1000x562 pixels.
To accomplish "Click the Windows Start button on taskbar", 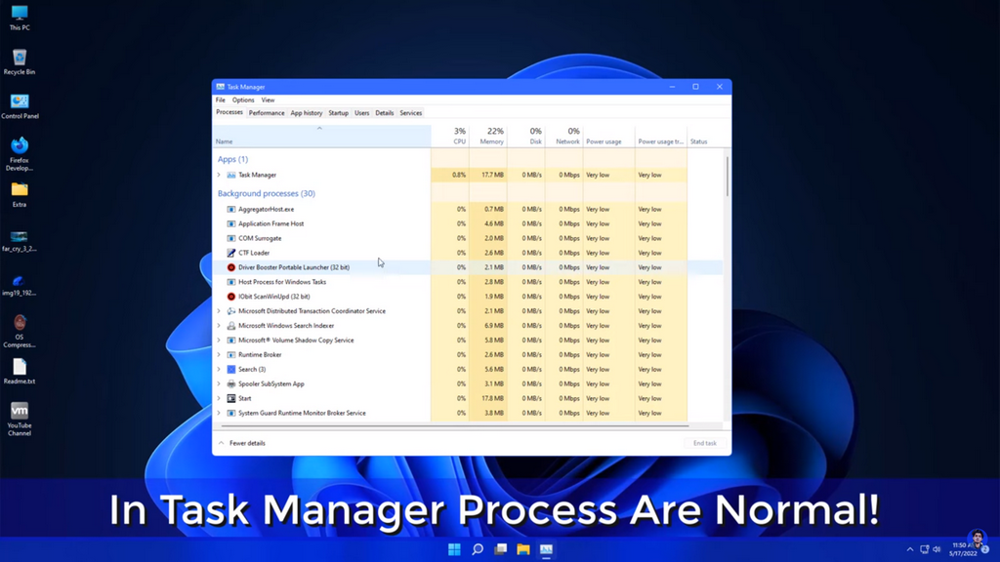I will [x=454, y=549].
